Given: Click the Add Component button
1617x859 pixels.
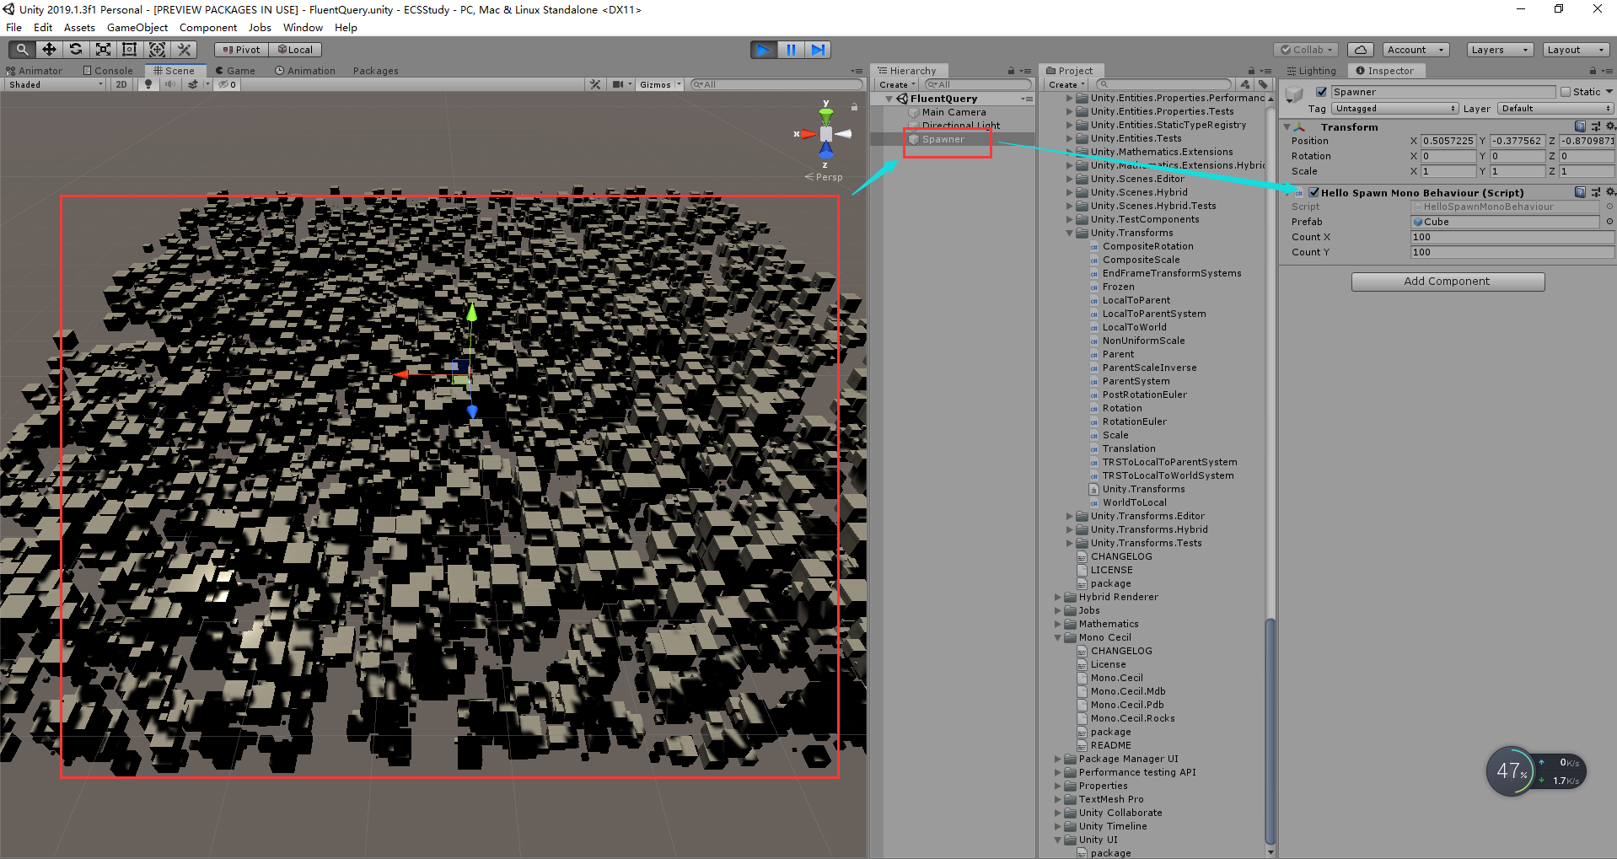Looking at the screenshot, I should (x=1448, y=282).
